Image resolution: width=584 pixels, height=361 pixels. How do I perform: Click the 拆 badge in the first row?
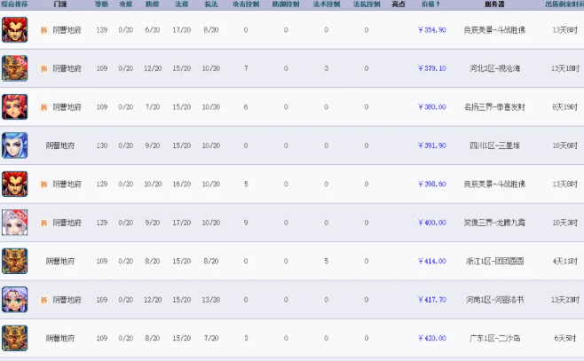[x=43, y=29]
